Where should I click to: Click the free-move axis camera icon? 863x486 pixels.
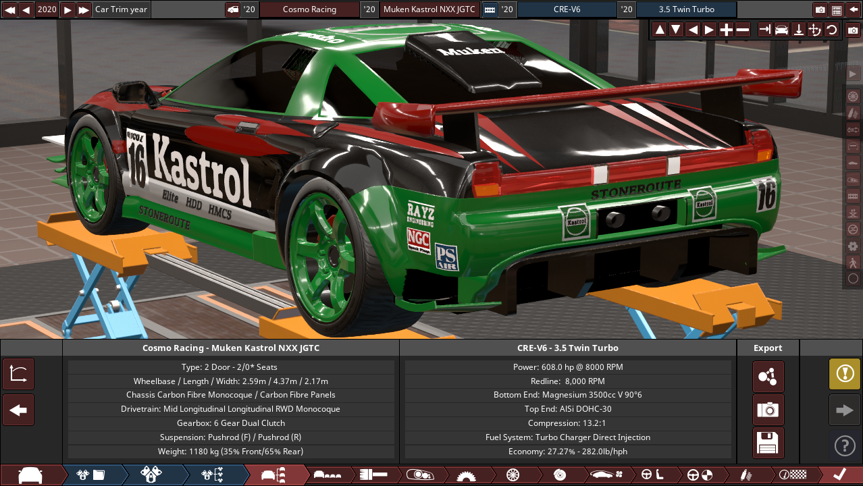pyautogui.click(x=815, y=30)
